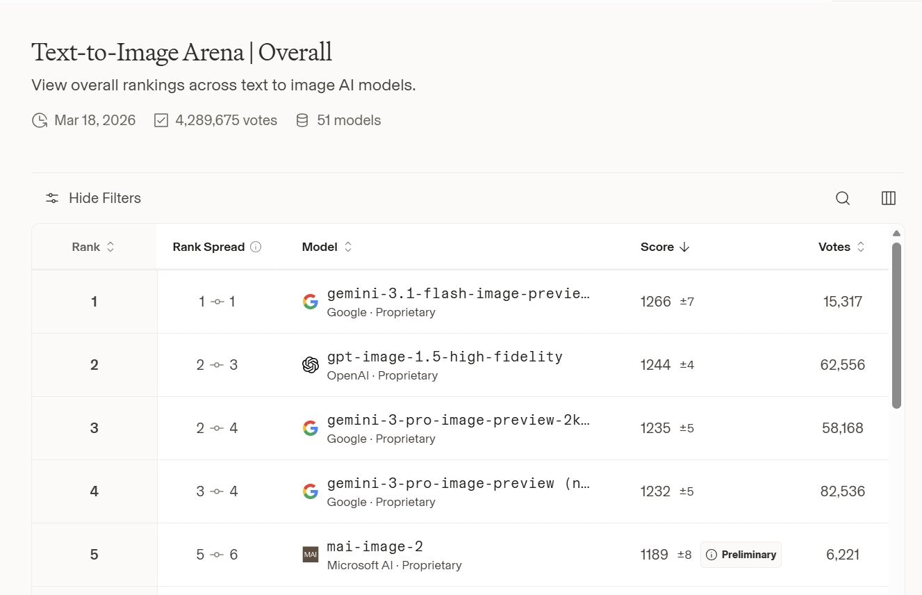Click the database icon beside 51 models

(302, 121)
